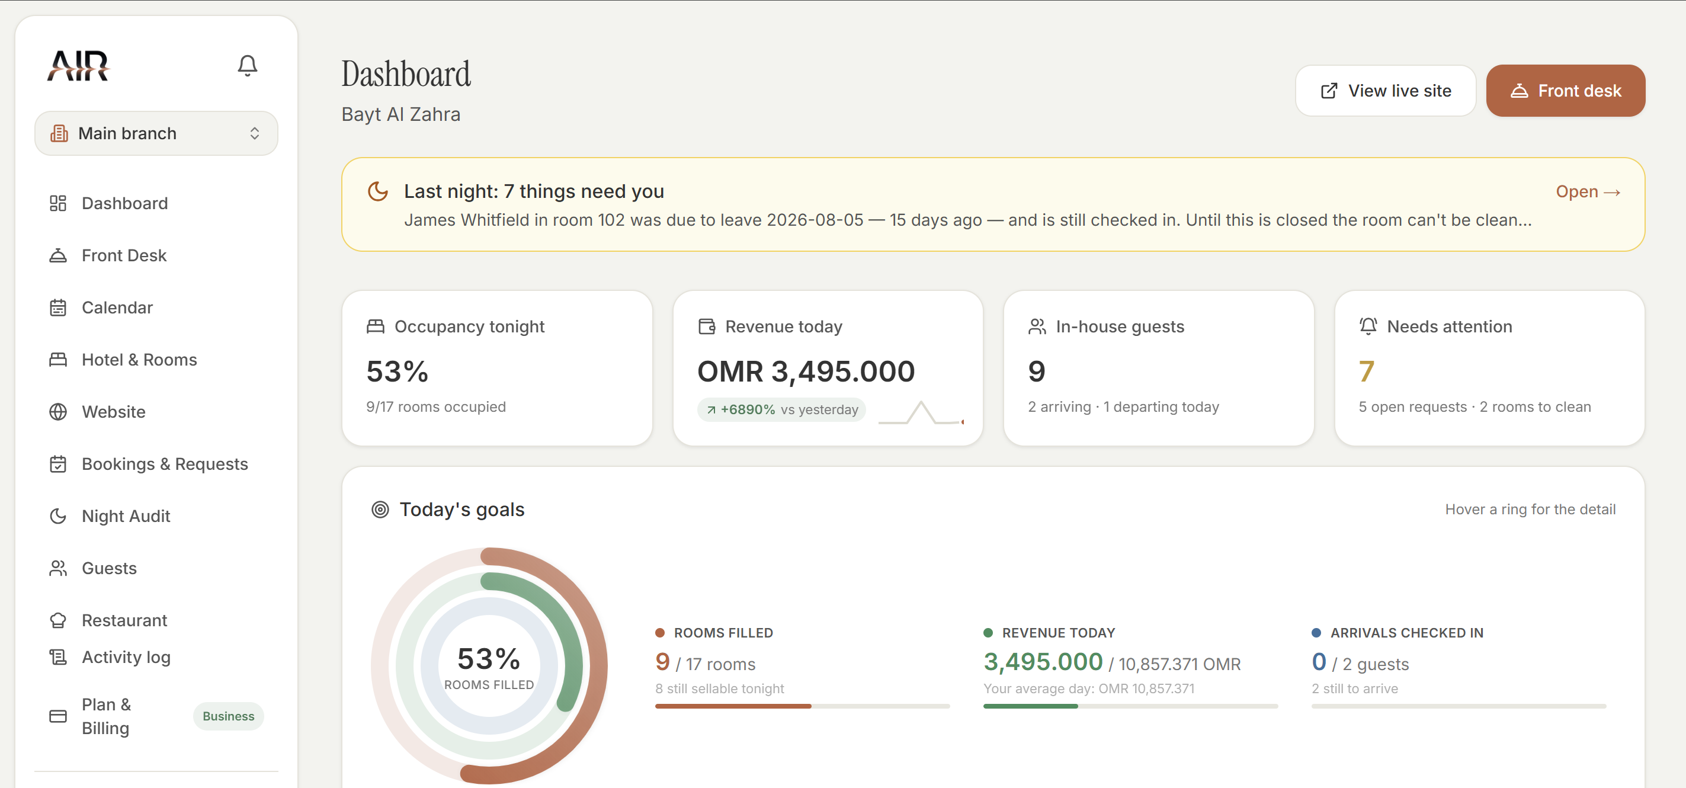Click the goals ring chart center
The width and height of the screenshot is (1686, 788).
coord(489,667)
